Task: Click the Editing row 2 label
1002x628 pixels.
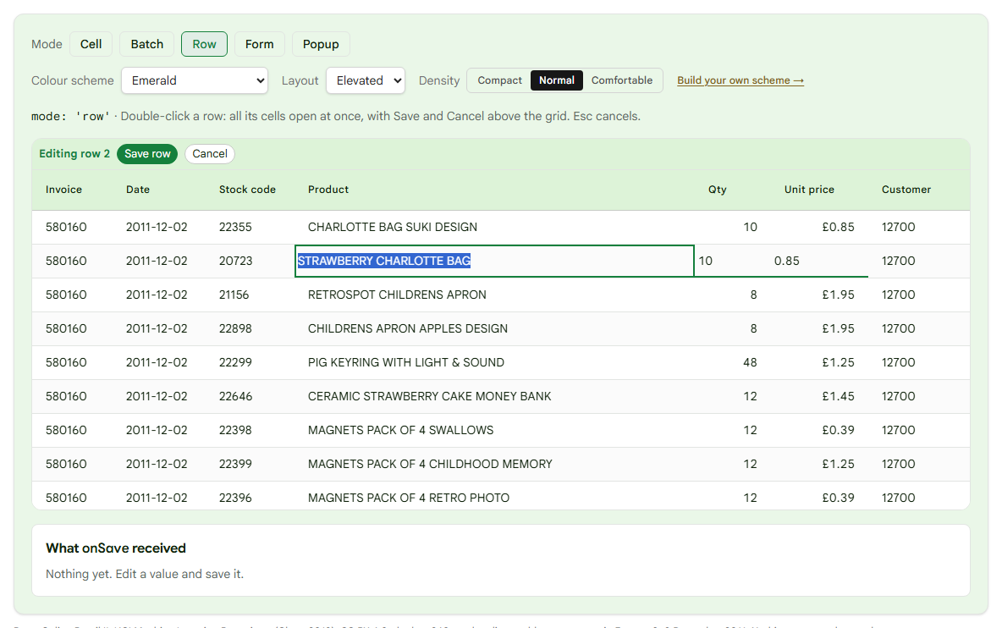Action: click(74, 154)
